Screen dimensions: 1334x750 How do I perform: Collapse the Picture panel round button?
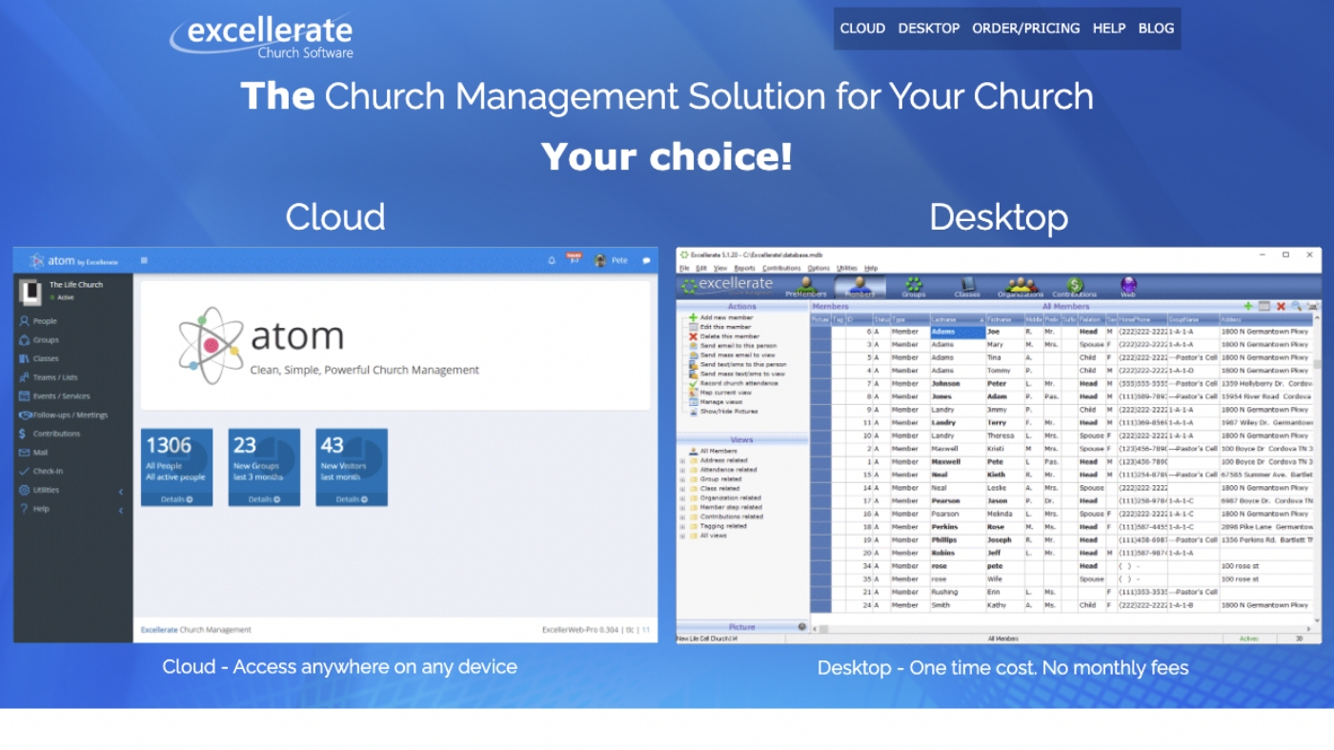click(801, 627)
